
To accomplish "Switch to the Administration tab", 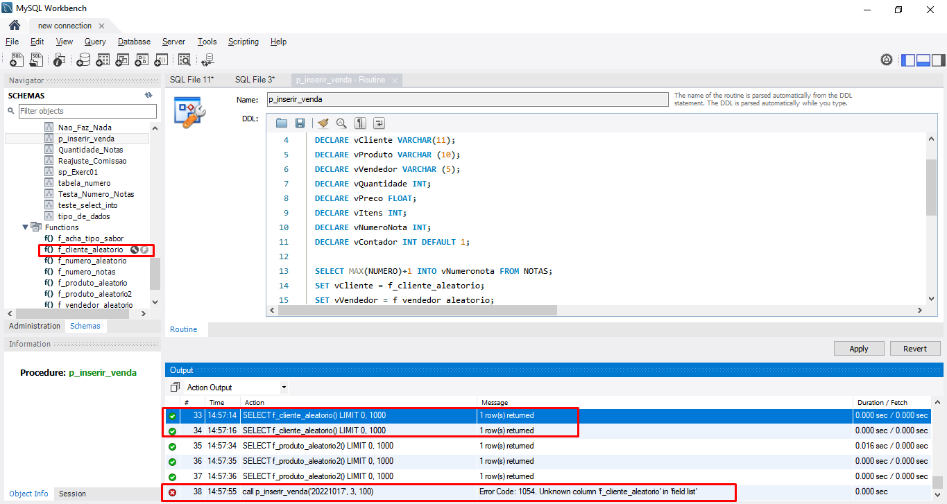I will pyautogui.click(x=35, y=326).
